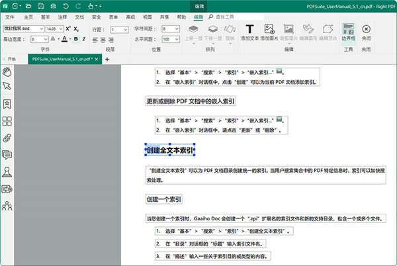The image size is (397, 266).
Task: Open the attachments paperclip panel
Action: (7, 138)
